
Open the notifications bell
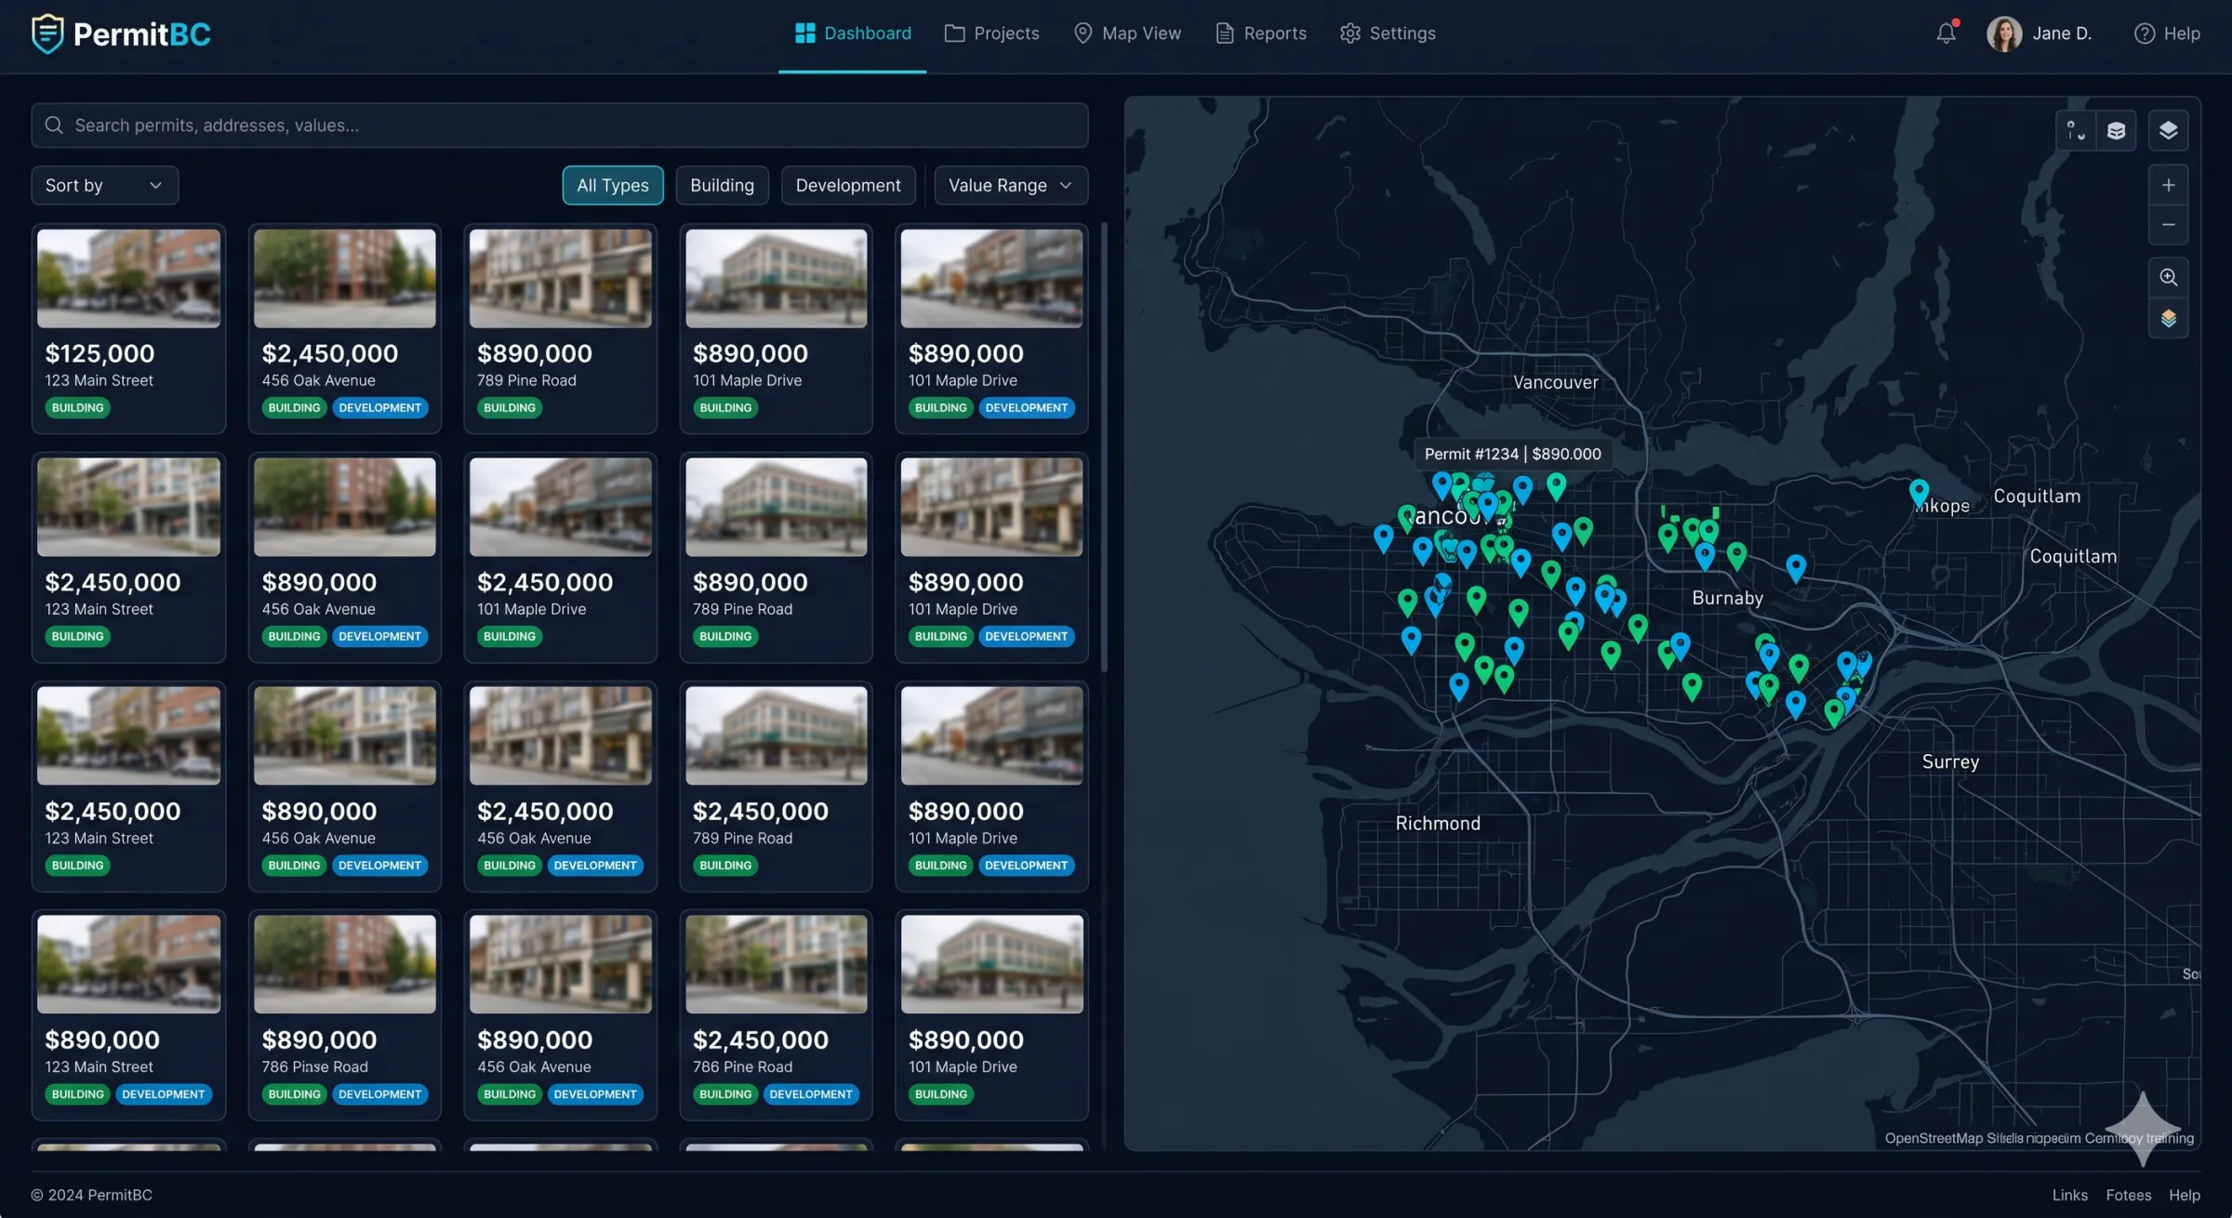tap(1946, 33)
